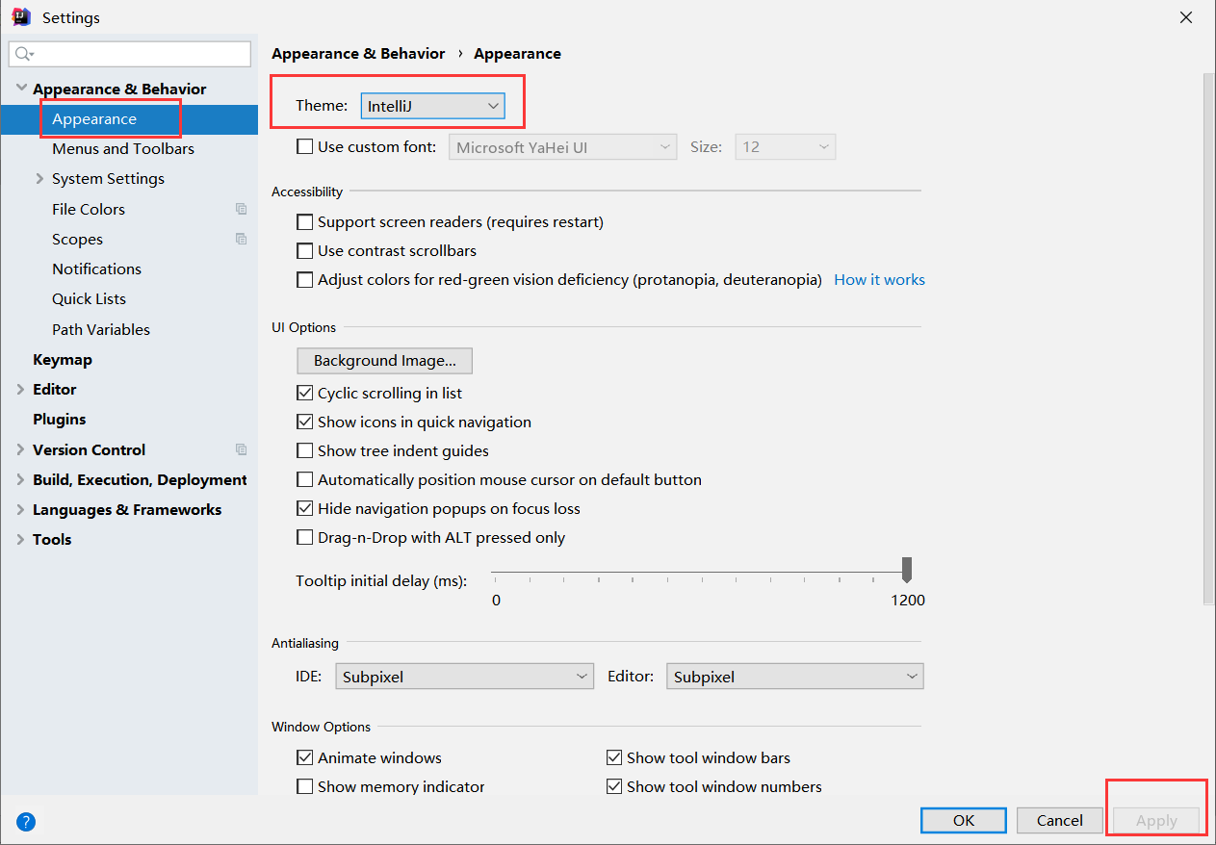Viewport: 1216px width, 845px height.
Task: Click the search magnifier icon in settings search
Action: coord(25,54)
